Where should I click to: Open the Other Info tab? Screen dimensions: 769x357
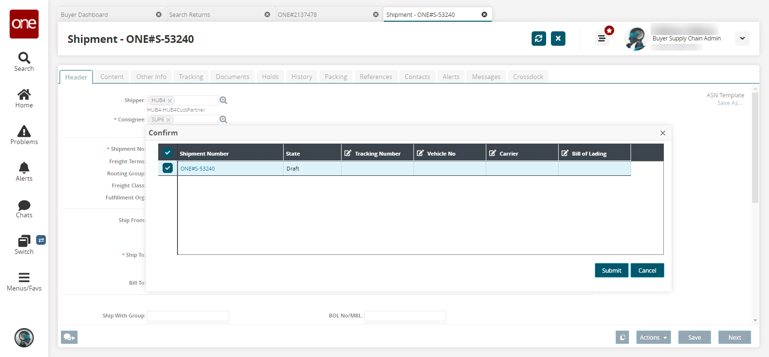click(151, 77)
